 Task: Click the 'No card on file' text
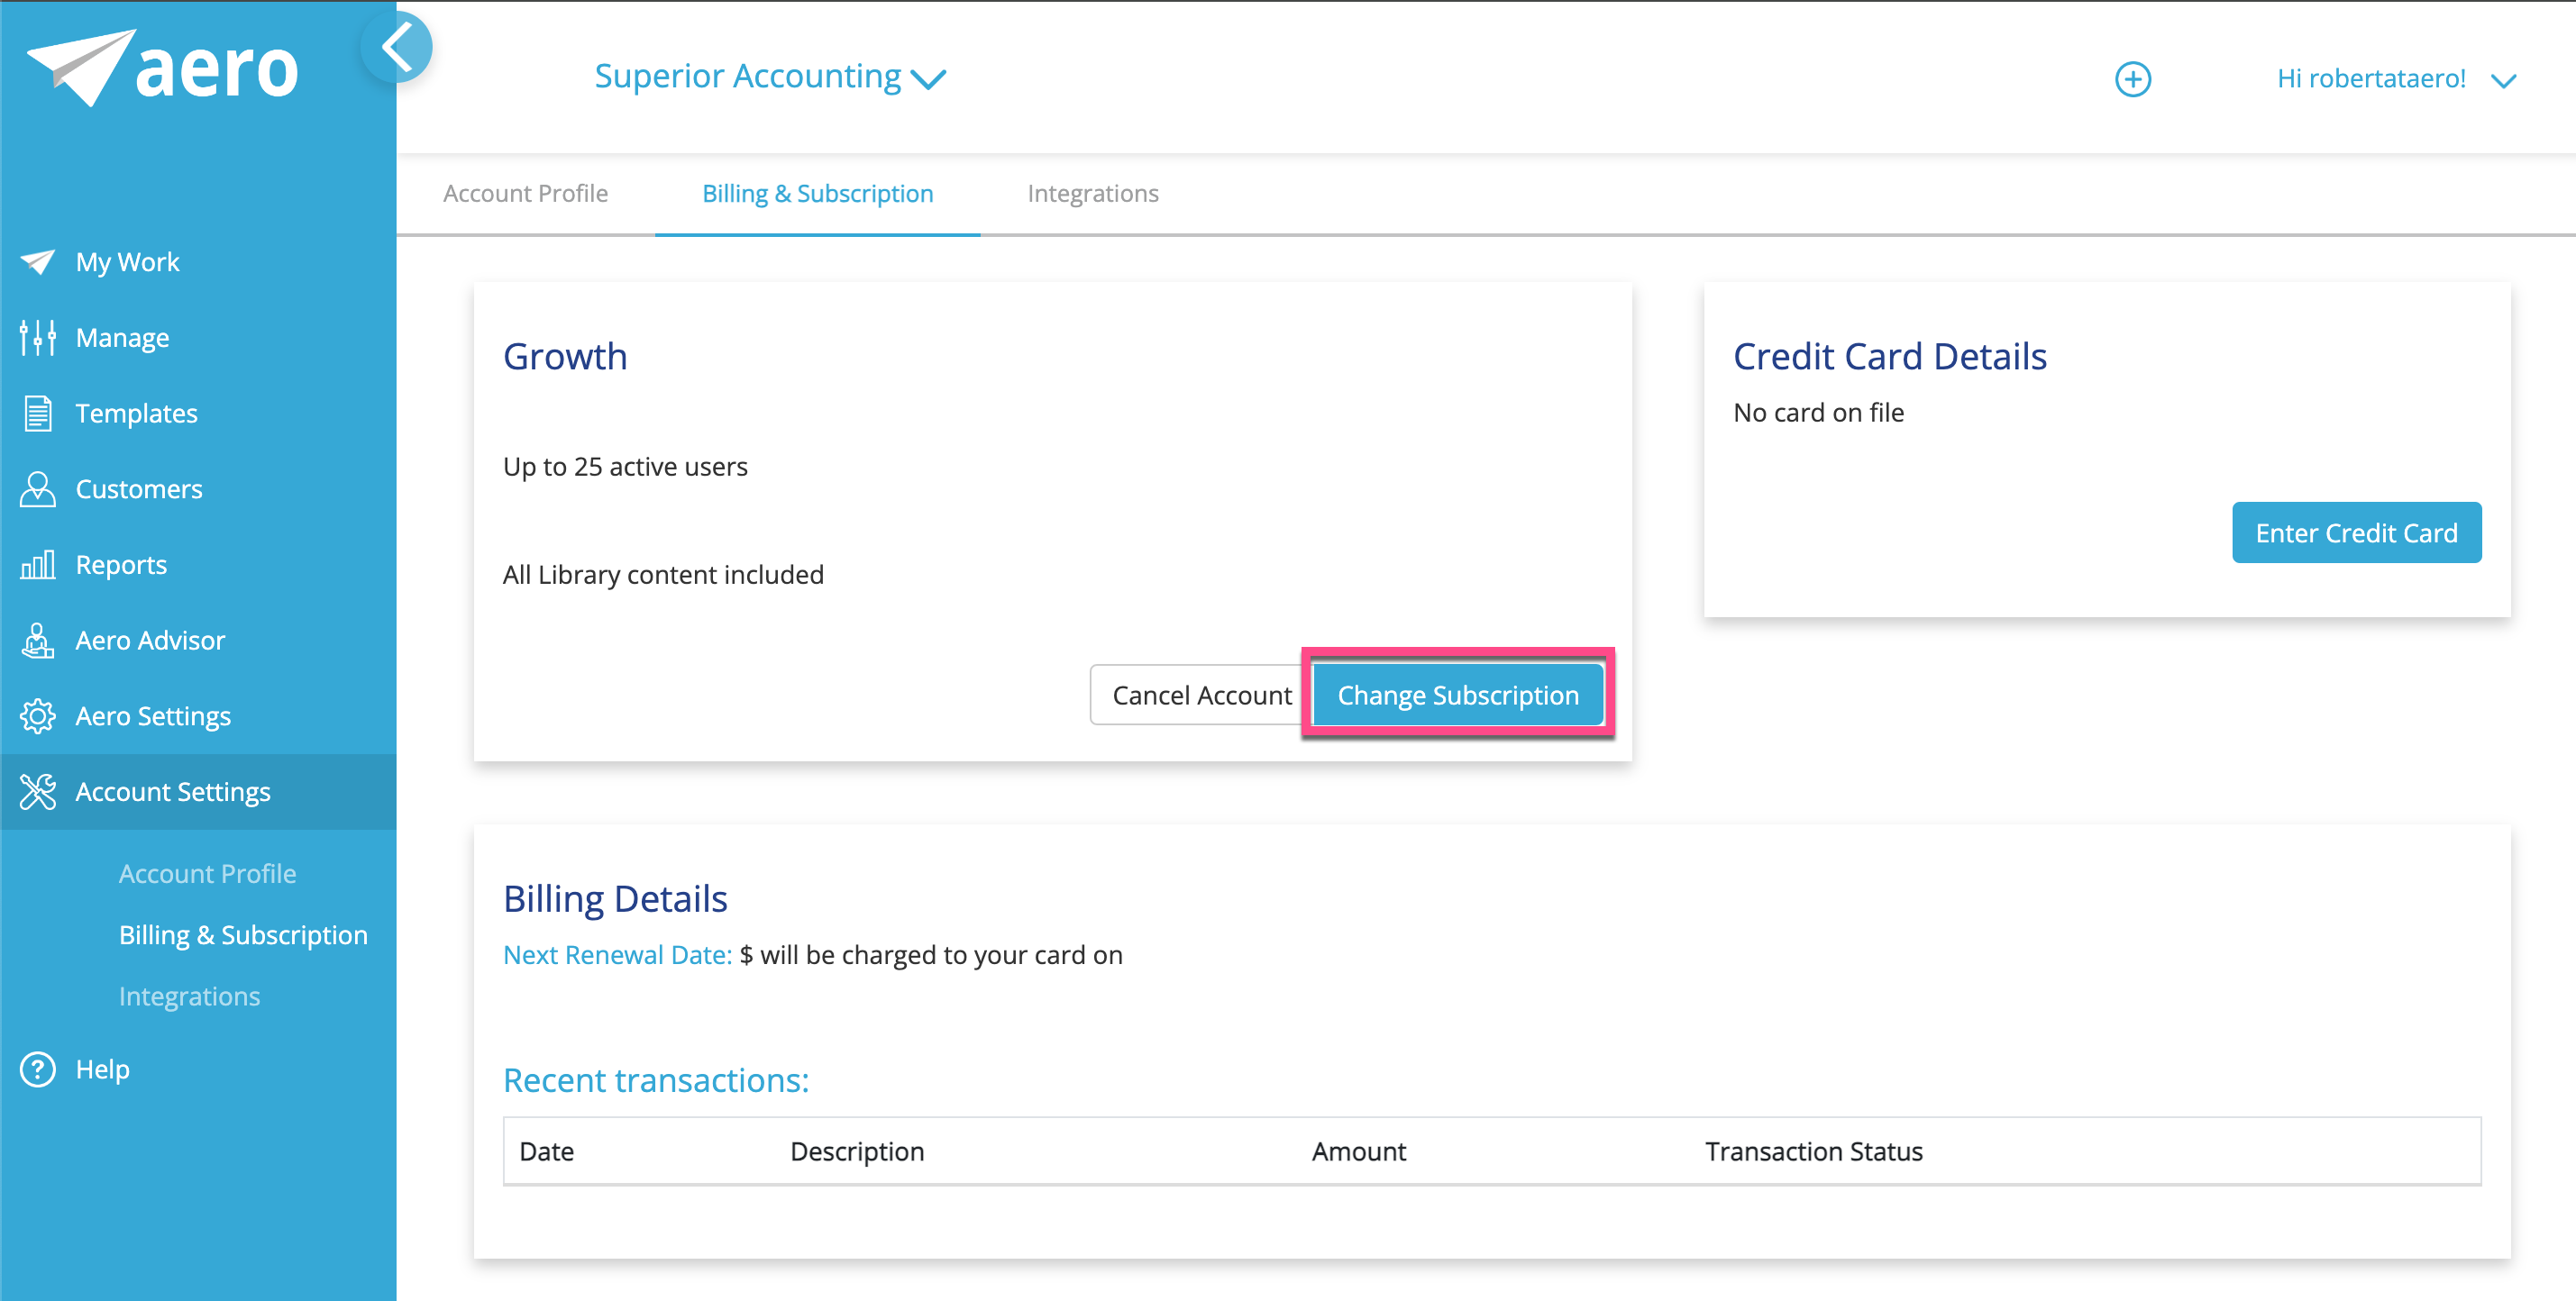tap(1818, 412)
